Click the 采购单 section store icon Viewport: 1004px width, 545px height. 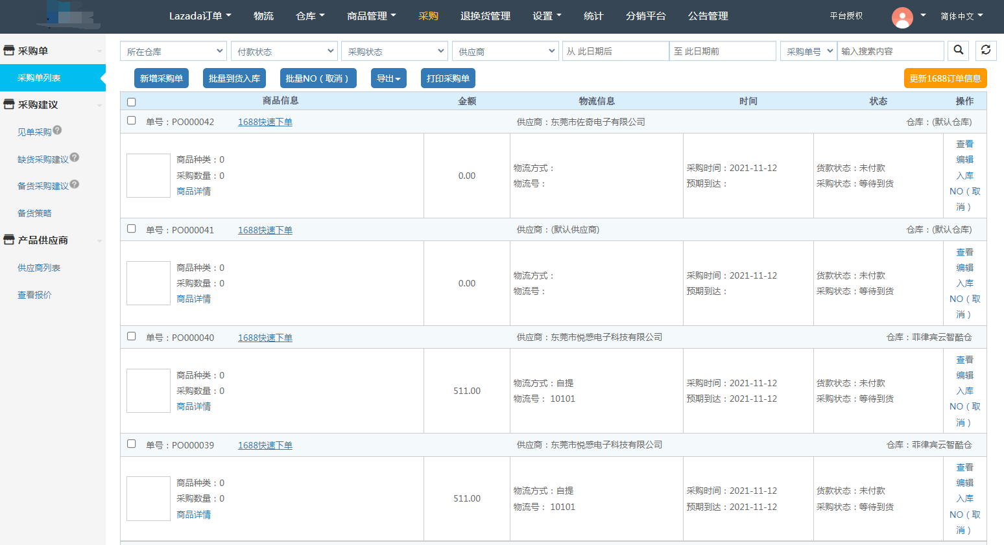tap(9, 51)
